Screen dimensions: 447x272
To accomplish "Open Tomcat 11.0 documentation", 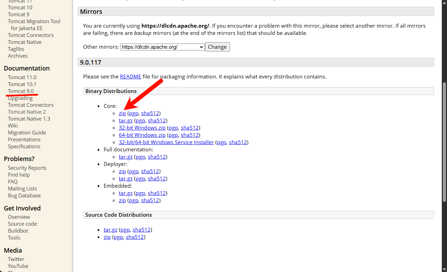I will (22, 77).
